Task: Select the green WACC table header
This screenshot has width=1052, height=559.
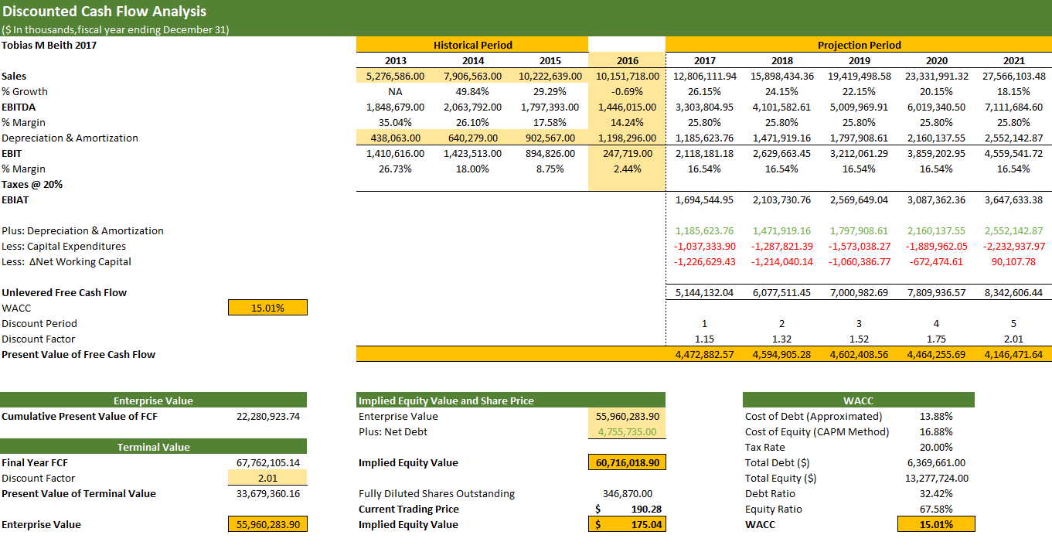Action: 859,401
